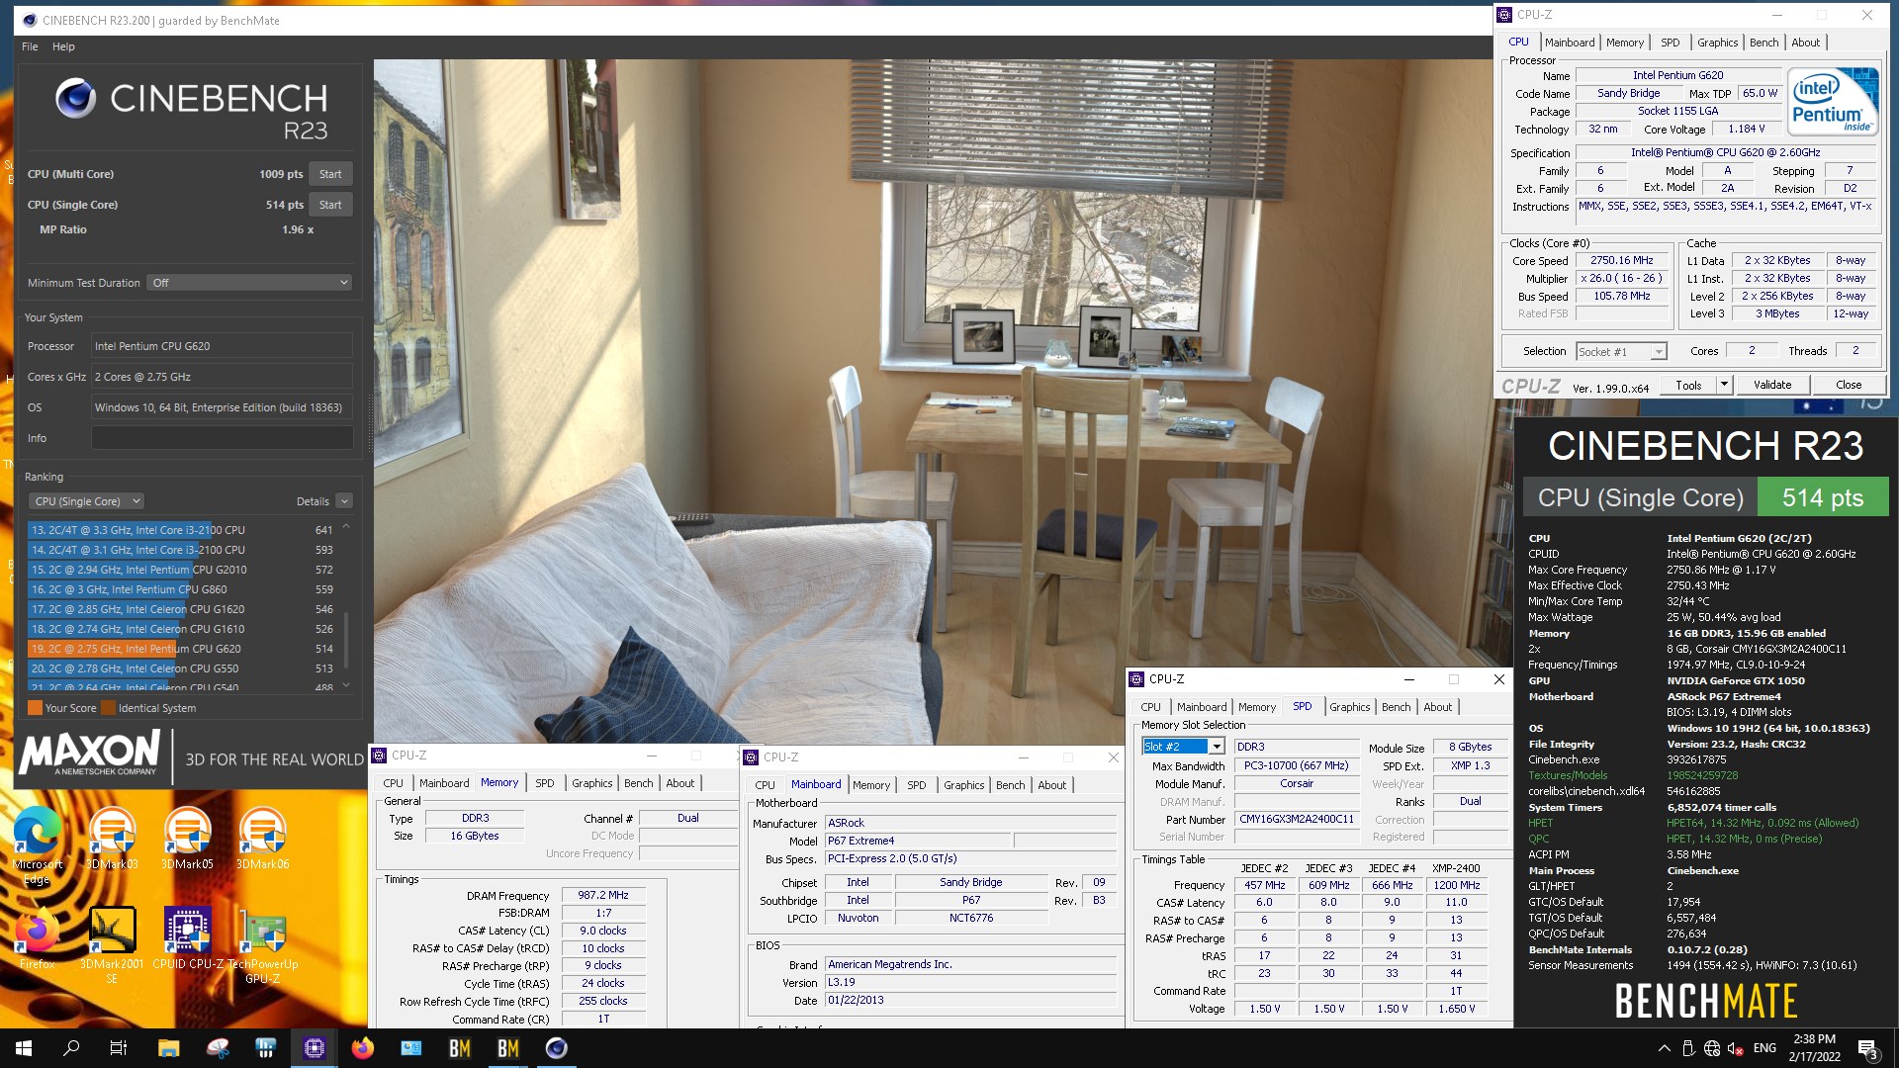Open Bench tab in CPU-Z Memory window
The height and width of the screenshot is (1068, 1899).
638,783
